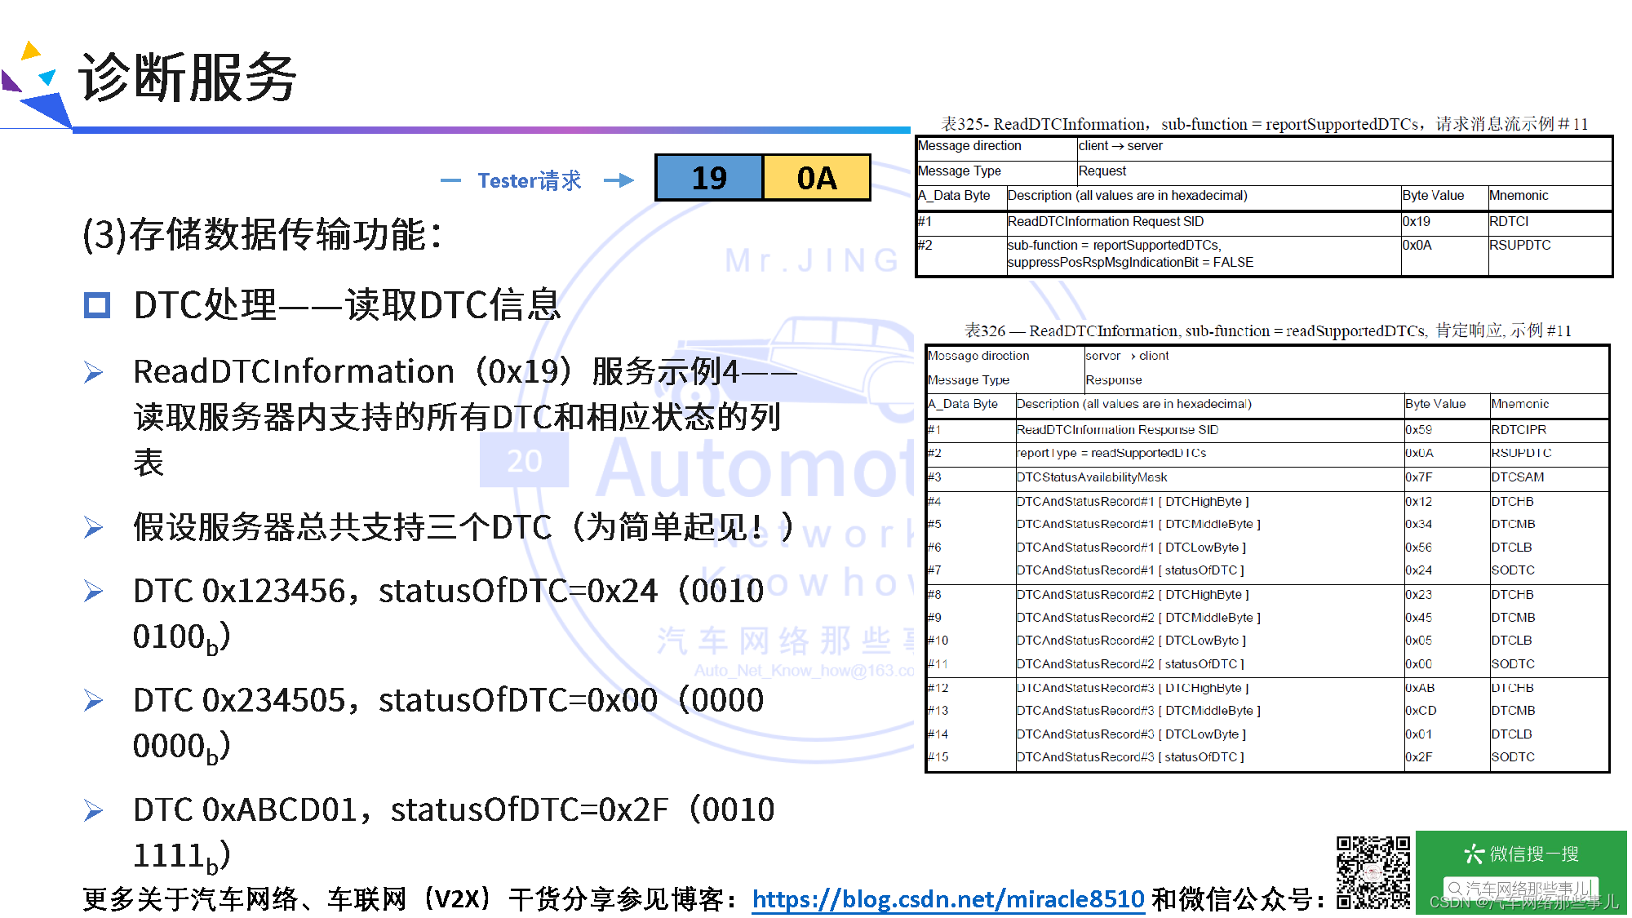Screen dimensions: 1632x918
Task: Click arrow bullet before DTC 0x123456
Action: 94,592
